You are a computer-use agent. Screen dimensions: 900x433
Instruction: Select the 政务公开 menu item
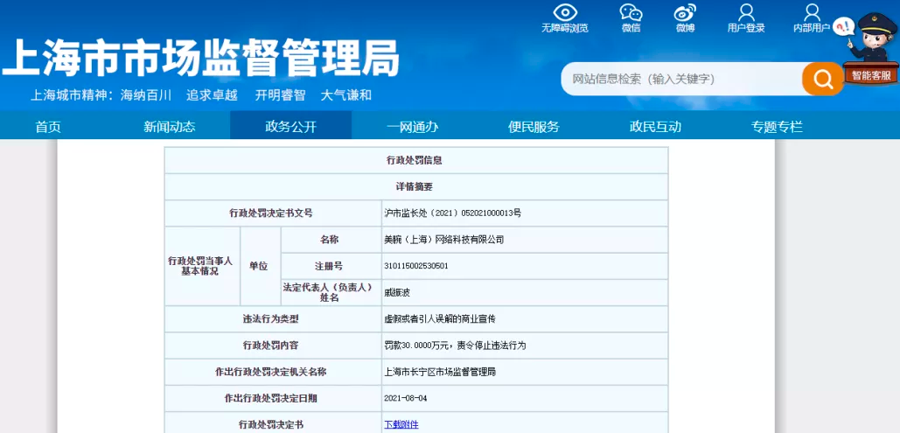(290, 126)
